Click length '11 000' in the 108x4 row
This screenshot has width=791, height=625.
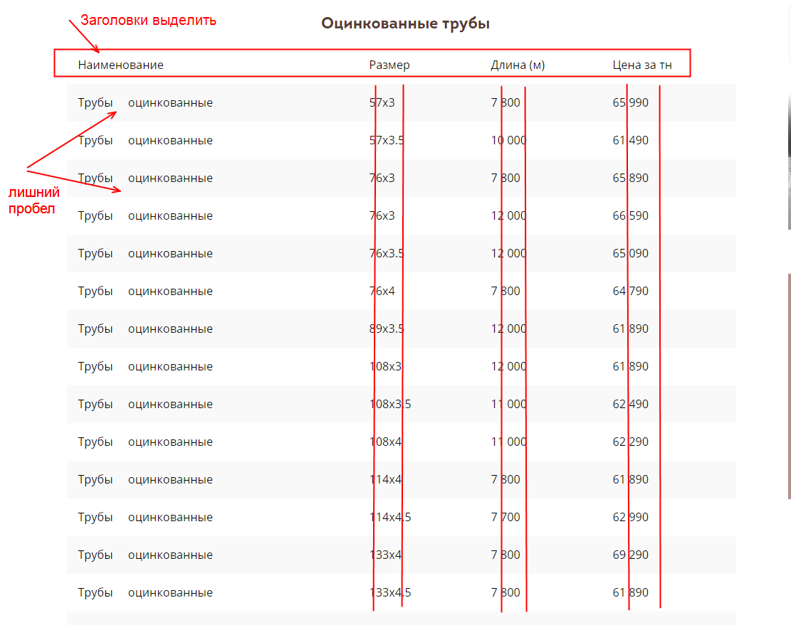[x=508, y=442]
